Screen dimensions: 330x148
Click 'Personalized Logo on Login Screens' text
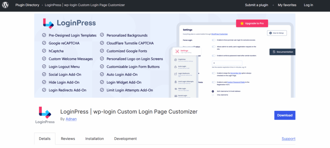tap(135, 59)
